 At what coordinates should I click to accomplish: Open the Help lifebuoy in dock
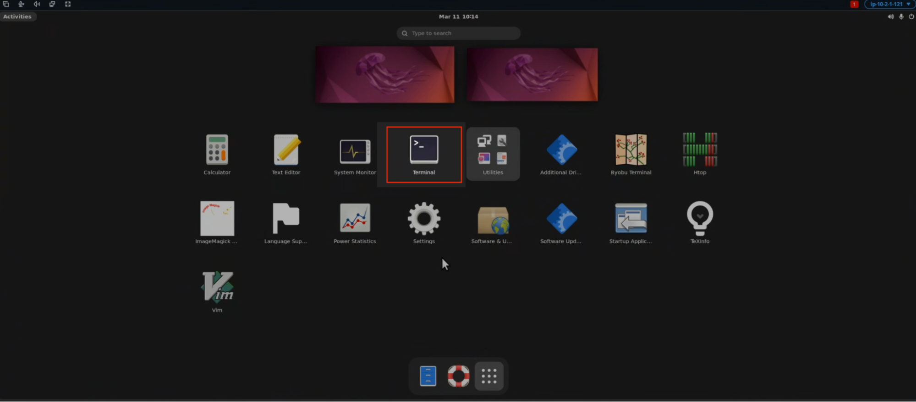coord(458,376)
